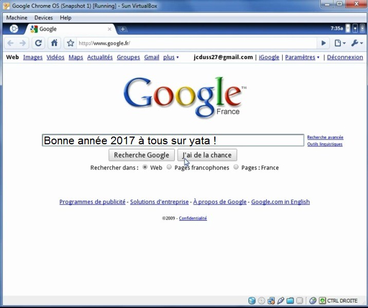Bookmark this page with the star

point(70,43)
